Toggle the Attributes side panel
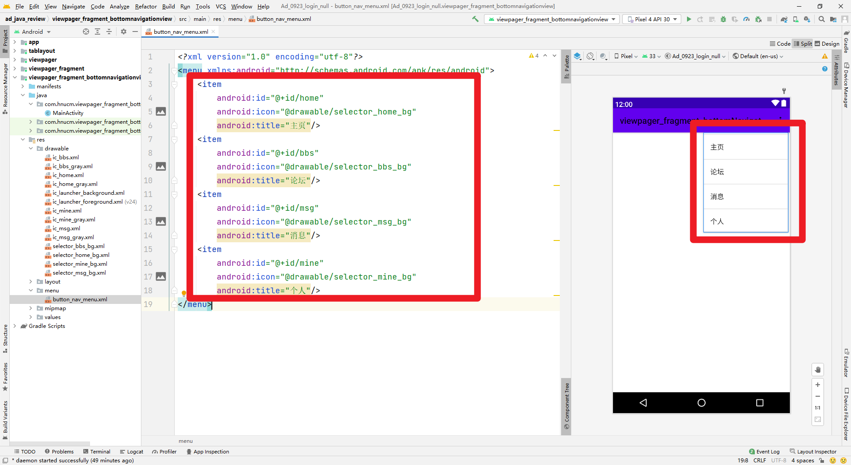This screenshot has width=851, height=465. pyautogui.click(x=836, y=71)
